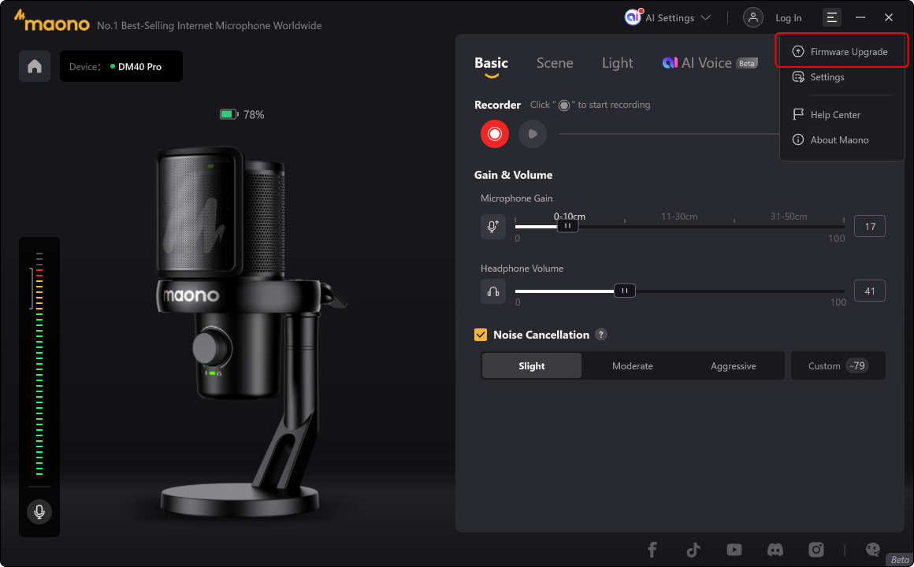914x567 pixels.
Task: Click the microphone gain value field 17
Action: coord(870,226)
